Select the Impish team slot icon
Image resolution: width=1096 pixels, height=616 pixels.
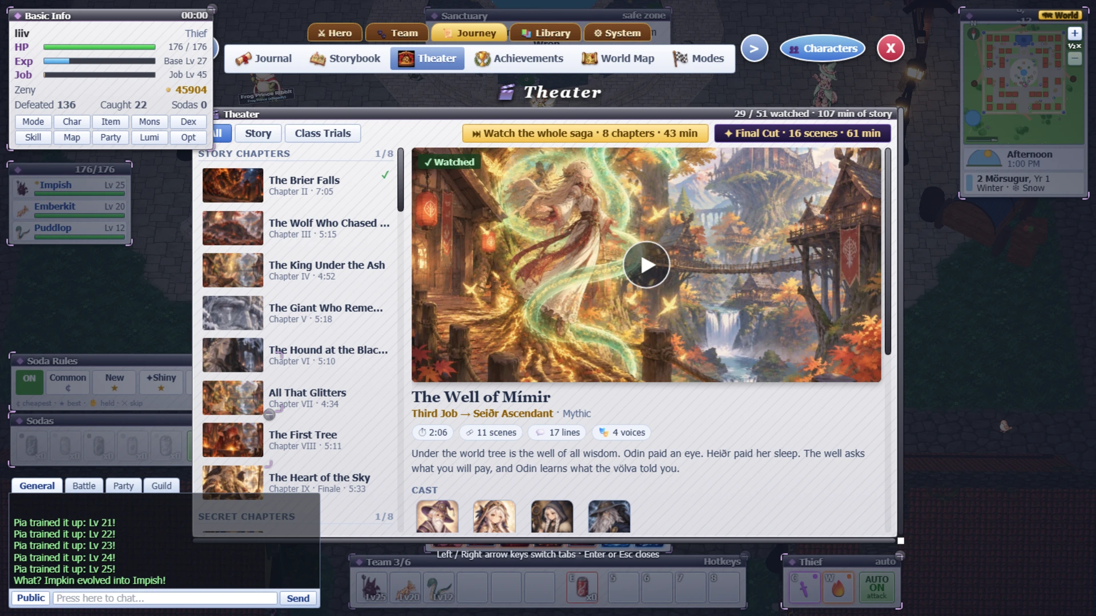[x=372, y=587]
